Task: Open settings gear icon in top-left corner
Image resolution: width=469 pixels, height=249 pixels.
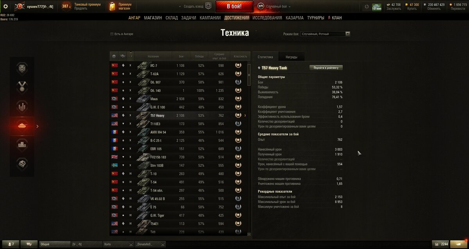Action: [x=5, y=6]
